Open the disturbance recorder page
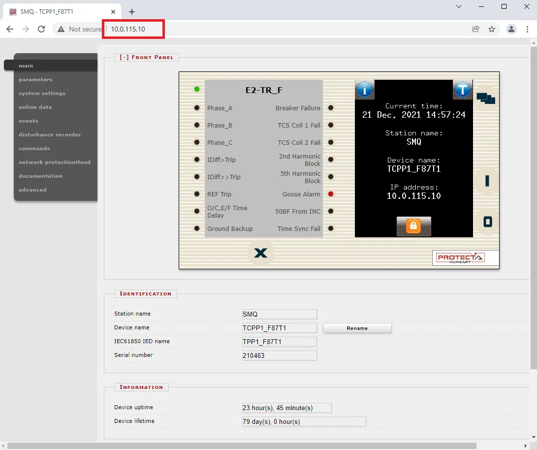The height and width of the screenshot is (450, 537). pyautogui.click(x=50, y=134)
